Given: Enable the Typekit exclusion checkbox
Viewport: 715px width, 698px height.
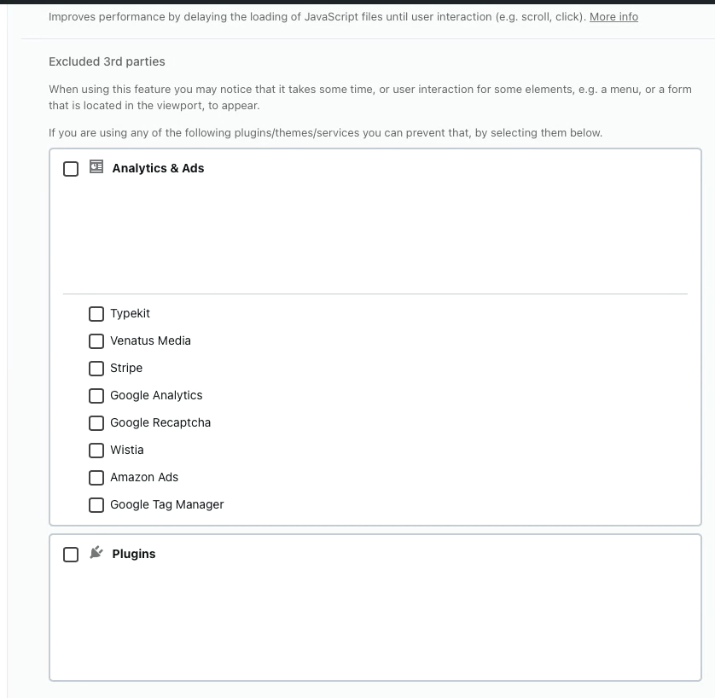Looking at the screenshot, I should (96, 314).
